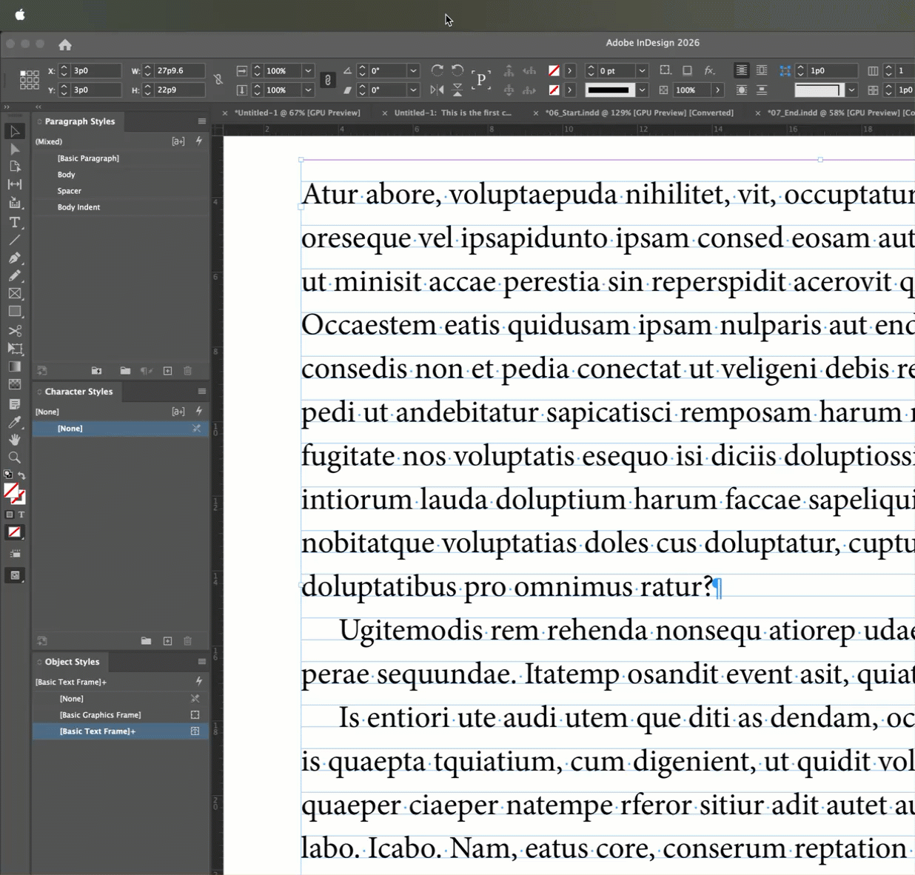915x875 pixels.
Task: Select the Gradient Swatch tool
Action: pos(15,366)
